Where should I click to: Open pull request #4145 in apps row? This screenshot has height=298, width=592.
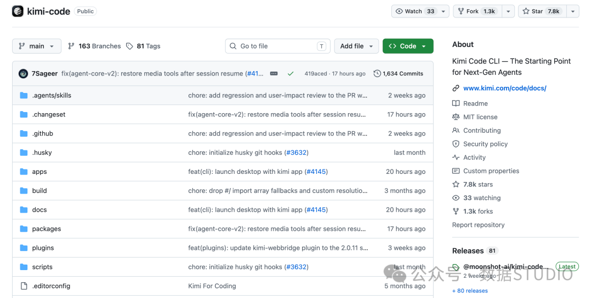316,171
